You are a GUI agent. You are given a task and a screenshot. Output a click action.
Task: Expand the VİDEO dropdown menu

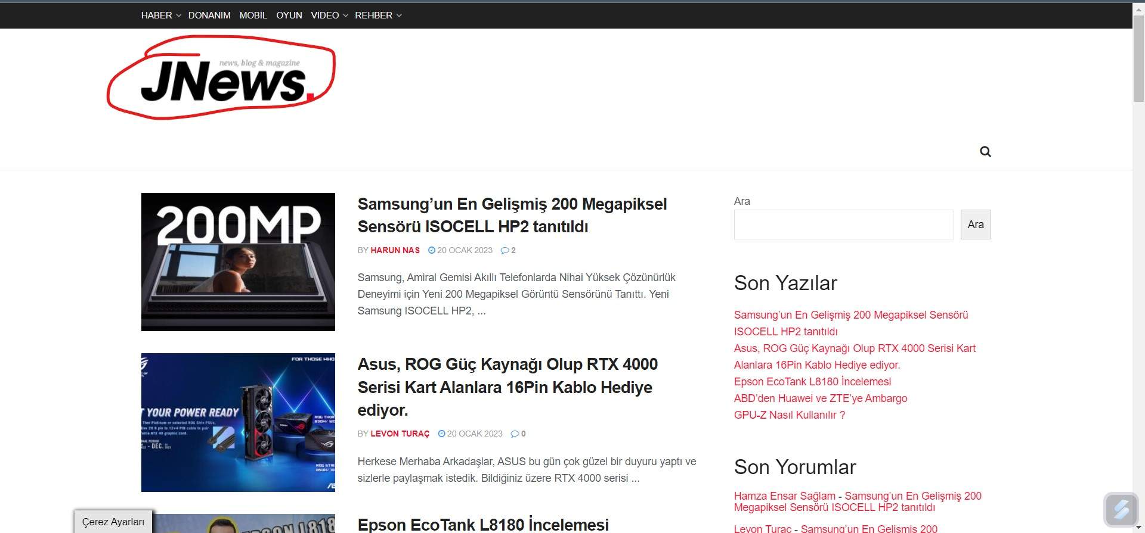pyautogui.click(x=329, y=15)
